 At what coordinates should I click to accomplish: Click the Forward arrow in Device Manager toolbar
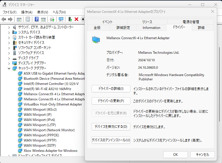[x=10, y=19]
